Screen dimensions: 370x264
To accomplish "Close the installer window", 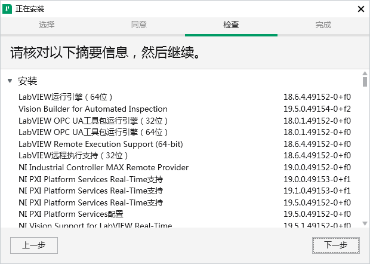I will tap(360, 9).
